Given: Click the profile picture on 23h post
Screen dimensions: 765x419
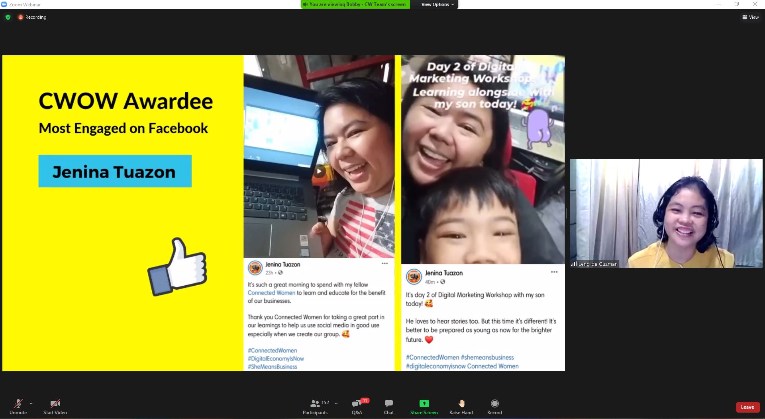Looking at the screenshot, I should pyautogui.click(x=255, y=268).
